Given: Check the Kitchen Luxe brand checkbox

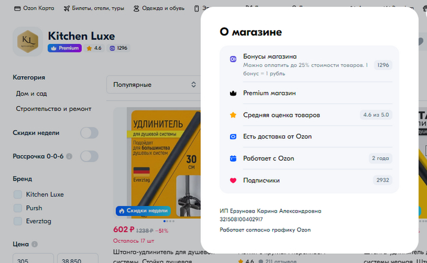Looking at the screenshot, I should pos(18,195).
